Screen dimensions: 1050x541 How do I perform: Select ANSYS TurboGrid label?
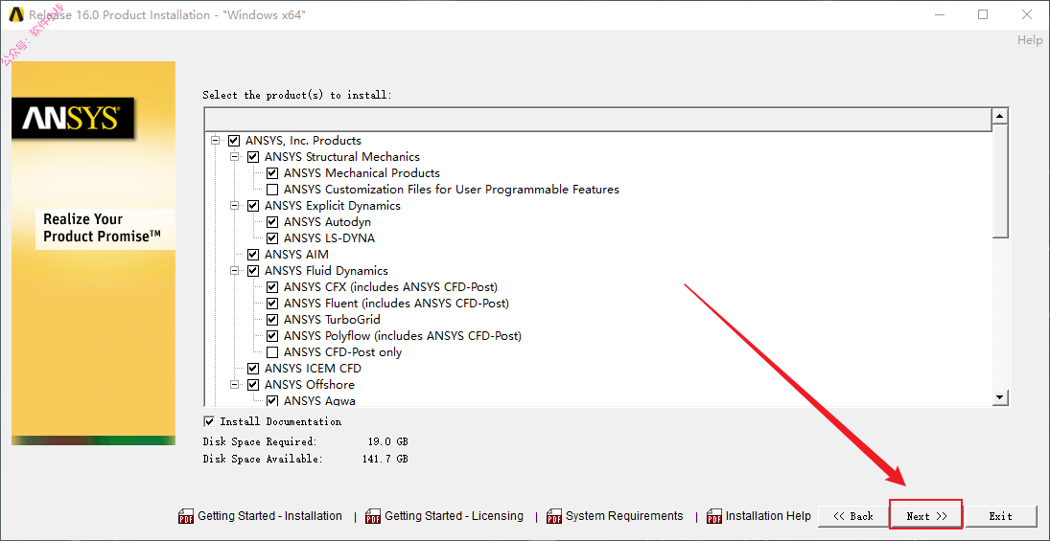click(x=332, y=320)
